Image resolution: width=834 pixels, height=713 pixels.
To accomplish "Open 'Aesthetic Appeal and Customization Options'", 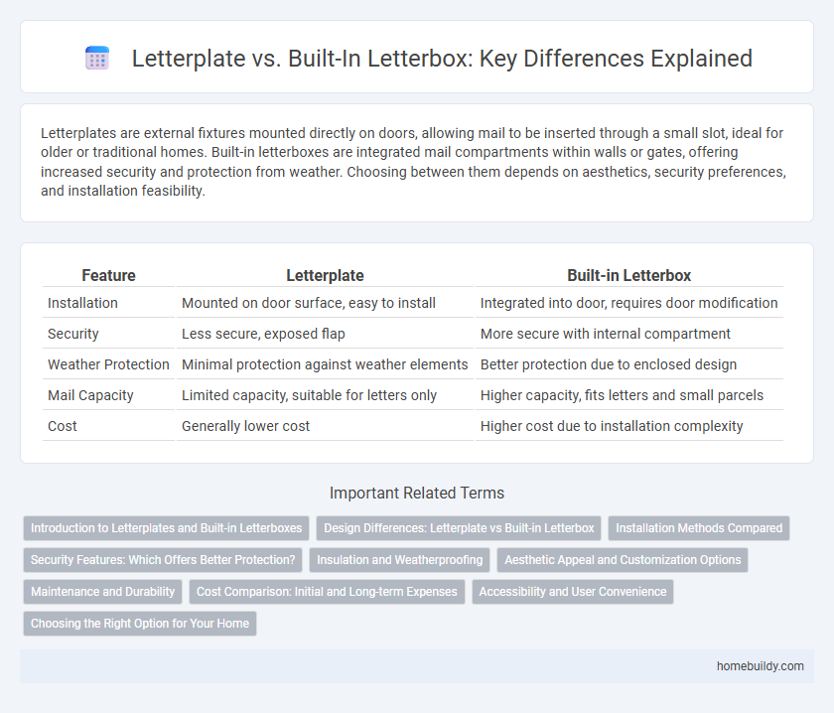I will (x=623, y=560).
